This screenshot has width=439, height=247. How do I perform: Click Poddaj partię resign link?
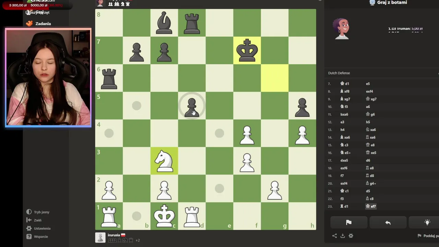click(x=428, y=236)
